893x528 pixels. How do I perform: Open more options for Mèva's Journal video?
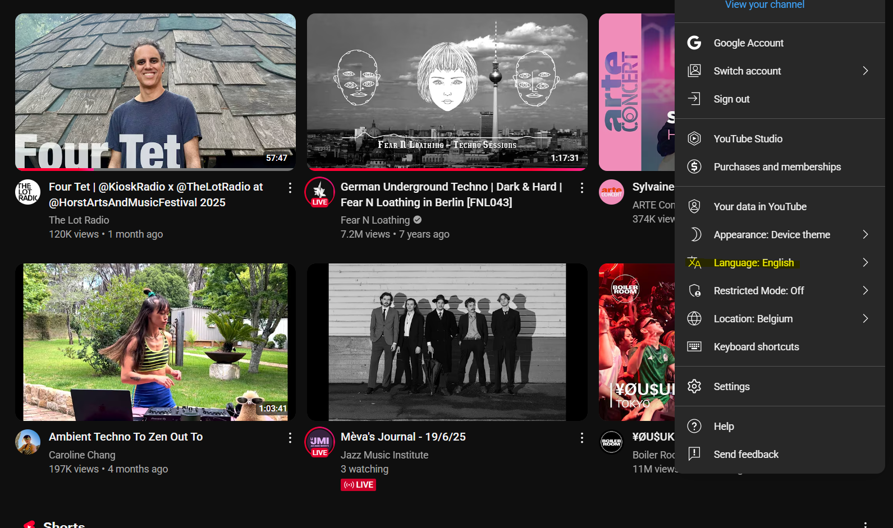tap(582, 438)
